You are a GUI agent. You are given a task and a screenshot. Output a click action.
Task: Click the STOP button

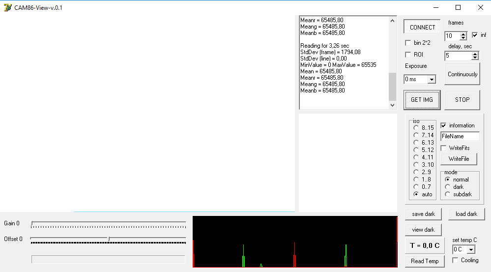click(x=462, y=100)
